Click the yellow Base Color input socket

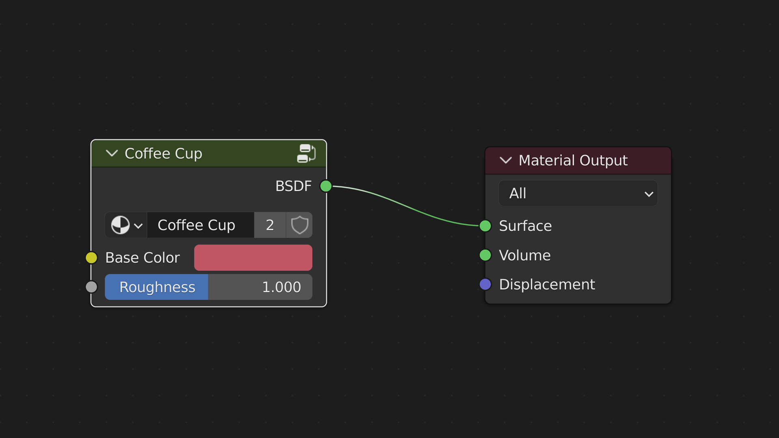(x=92, y=258)
